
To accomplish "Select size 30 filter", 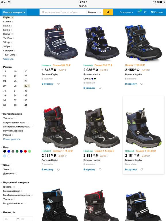I will tap(5, 91).
